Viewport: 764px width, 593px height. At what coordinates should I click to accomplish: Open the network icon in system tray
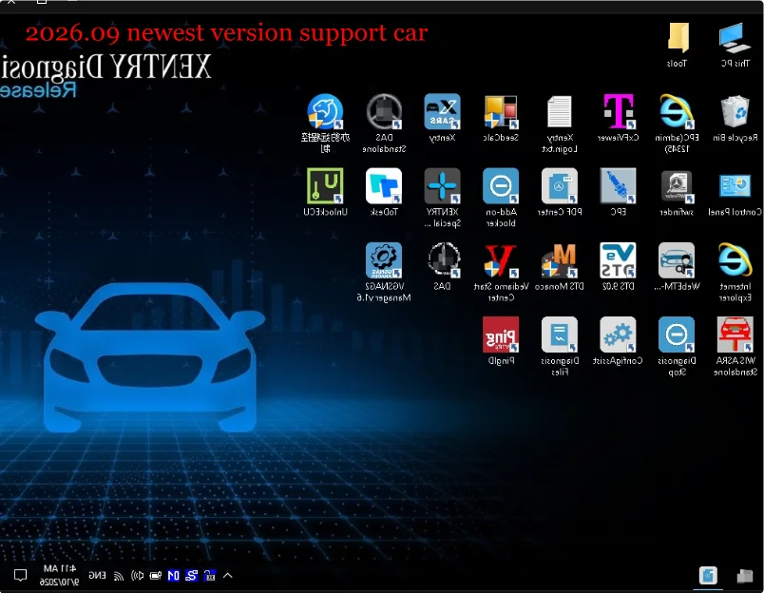tap(119, 576)
